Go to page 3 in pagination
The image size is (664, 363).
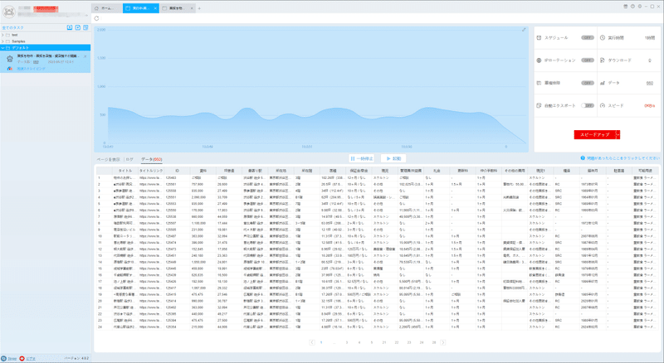(346, 342)
